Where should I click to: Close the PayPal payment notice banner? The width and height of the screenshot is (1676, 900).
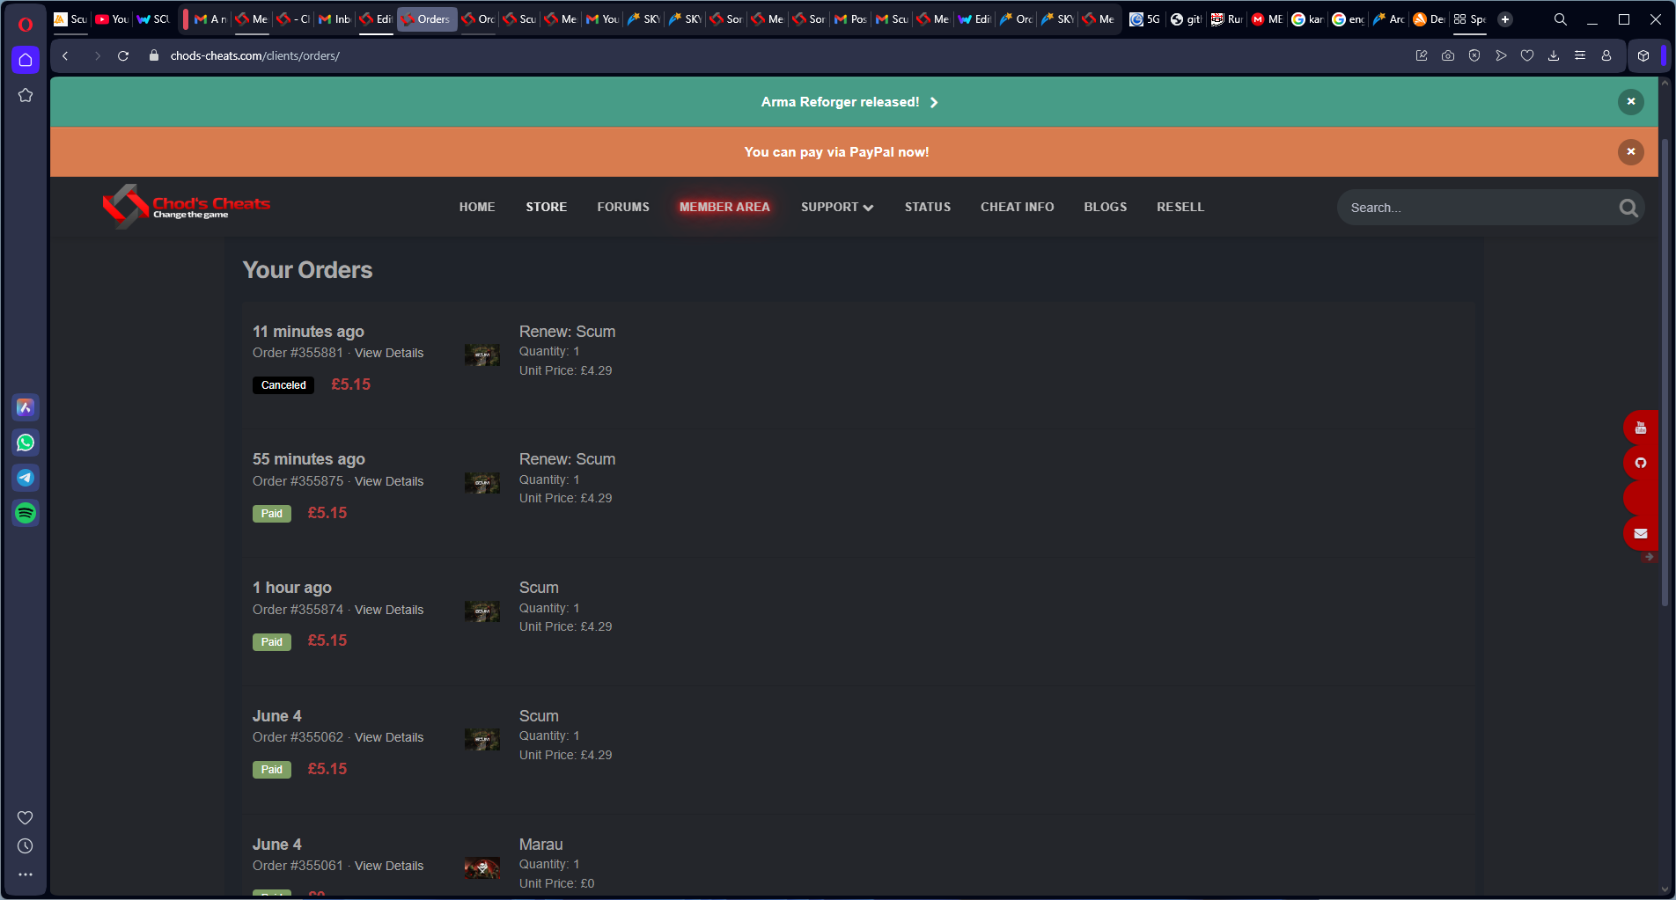point(1631,151)
